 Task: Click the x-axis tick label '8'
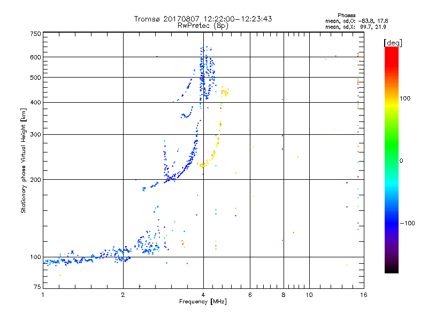[284, 295]
